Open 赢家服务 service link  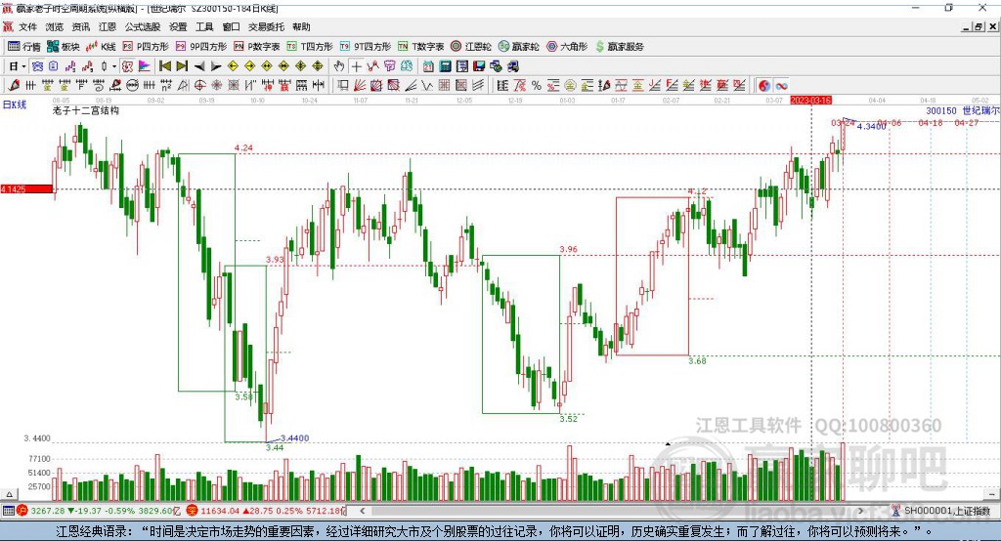coord(619,47)
